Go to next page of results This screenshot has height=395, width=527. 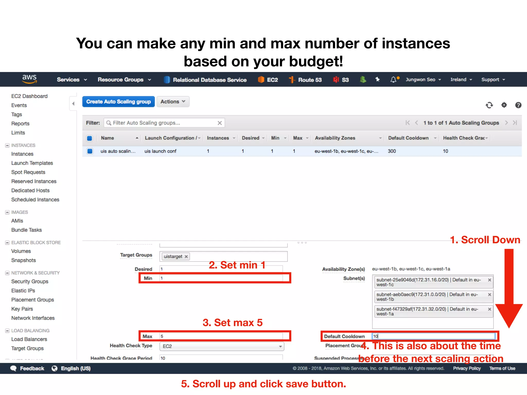[x=506, y=123]
